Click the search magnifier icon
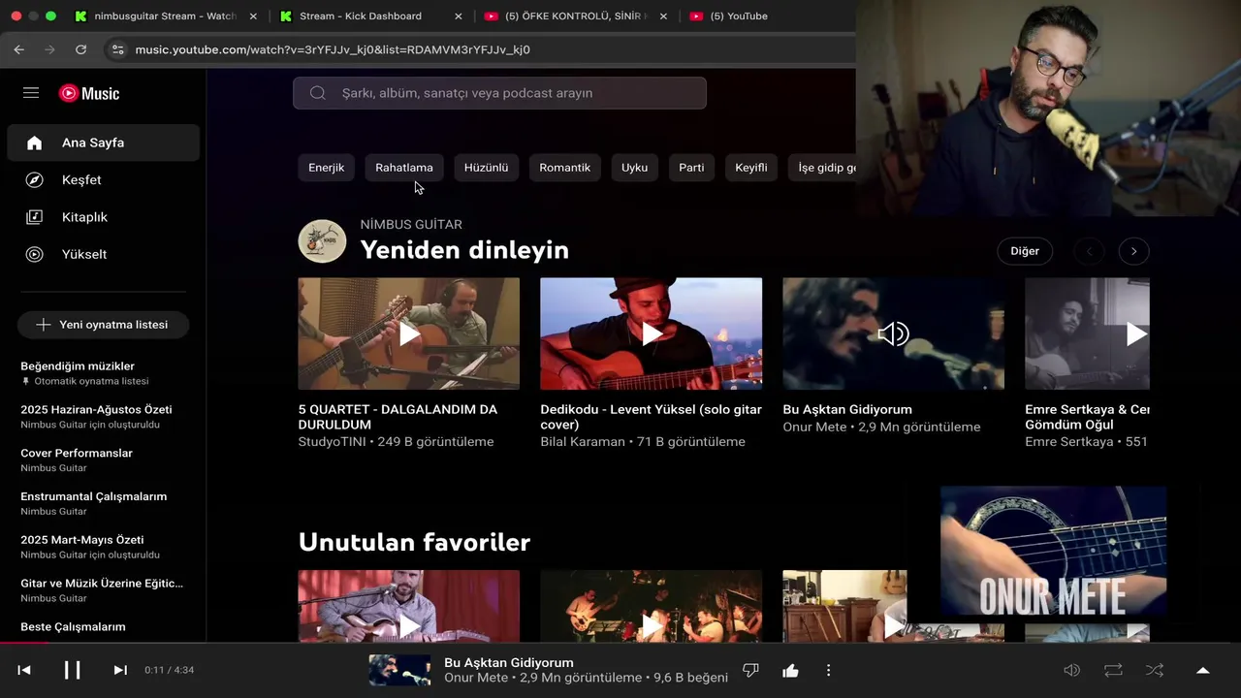 click(x=318, y=93)
